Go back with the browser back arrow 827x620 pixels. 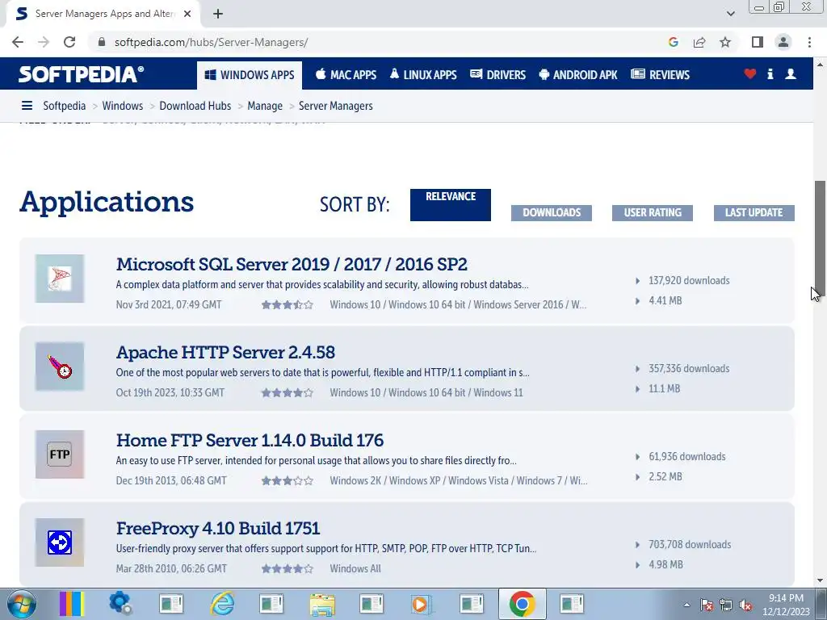(x=18, y=42)
